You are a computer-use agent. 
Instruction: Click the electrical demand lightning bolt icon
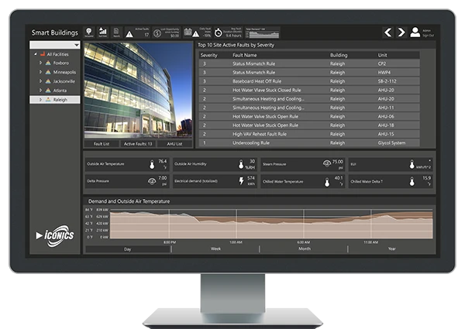click(240, 181)
